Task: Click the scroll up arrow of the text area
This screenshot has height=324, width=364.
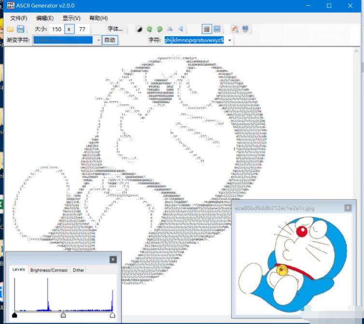Action: click(x=356, y=51)
